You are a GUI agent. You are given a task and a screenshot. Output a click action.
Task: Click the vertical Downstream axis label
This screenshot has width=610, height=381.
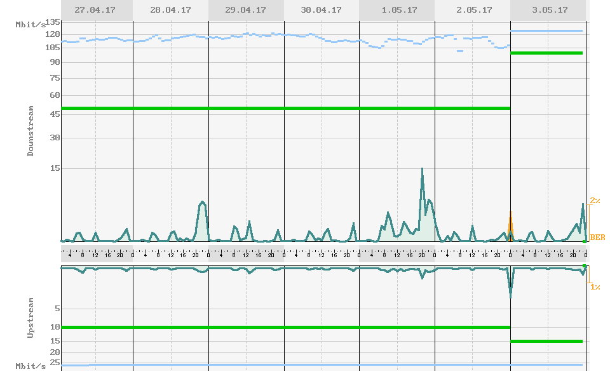tap(30, 131)
